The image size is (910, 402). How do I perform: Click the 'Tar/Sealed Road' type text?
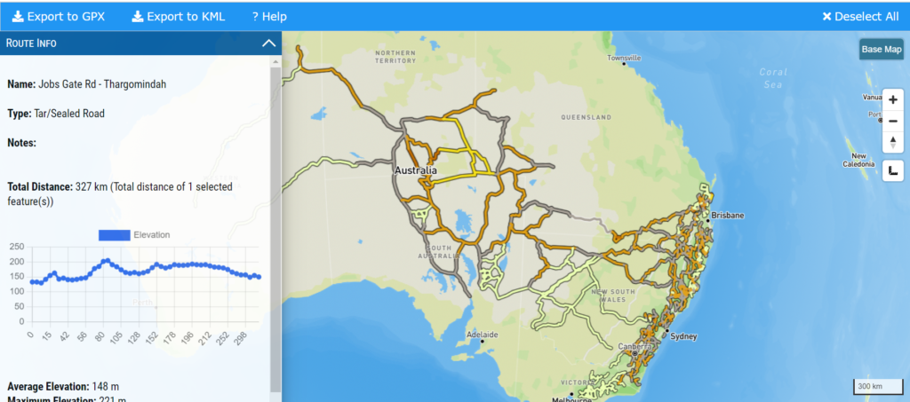pyautogui.click(x=69, y=114)
